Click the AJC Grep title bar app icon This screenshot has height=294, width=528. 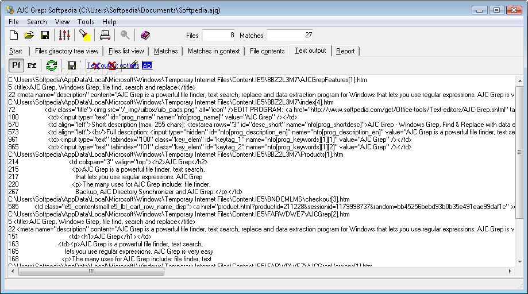click(10, 10)
